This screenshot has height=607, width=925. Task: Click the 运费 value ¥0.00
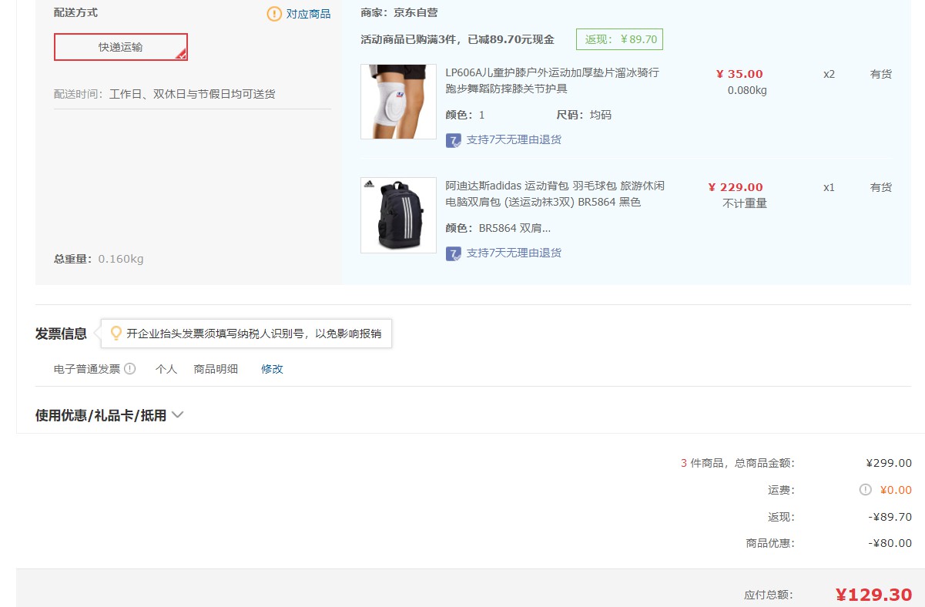(x=896, y=490)
